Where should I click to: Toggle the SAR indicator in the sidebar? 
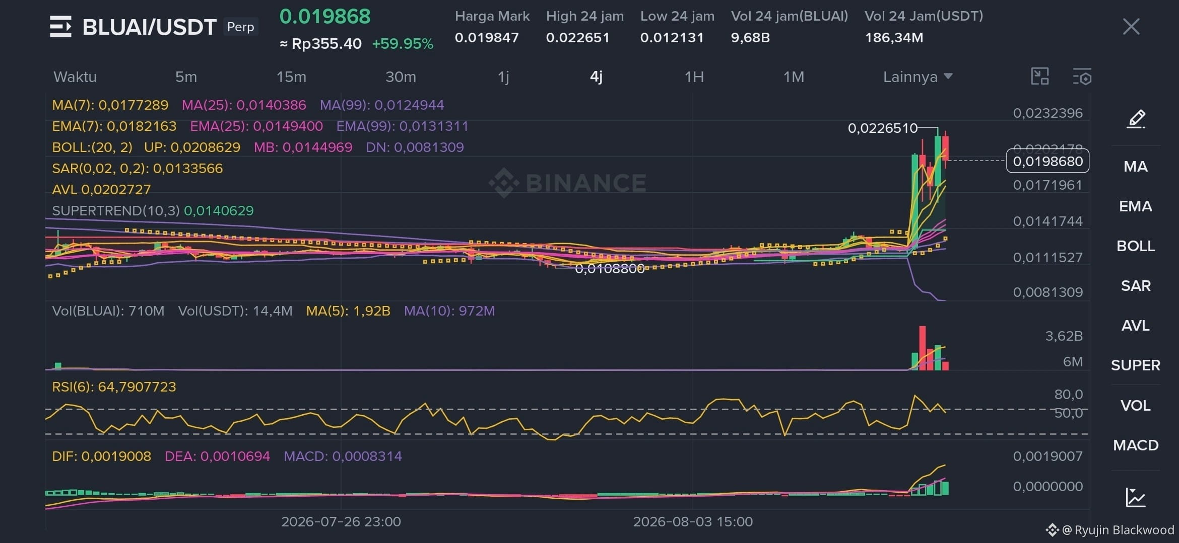pos(1136,286)
